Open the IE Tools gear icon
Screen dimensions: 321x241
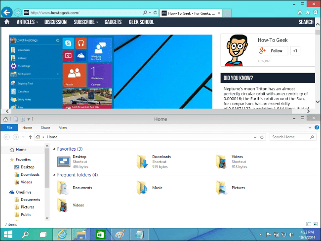[x=315, y=12]
